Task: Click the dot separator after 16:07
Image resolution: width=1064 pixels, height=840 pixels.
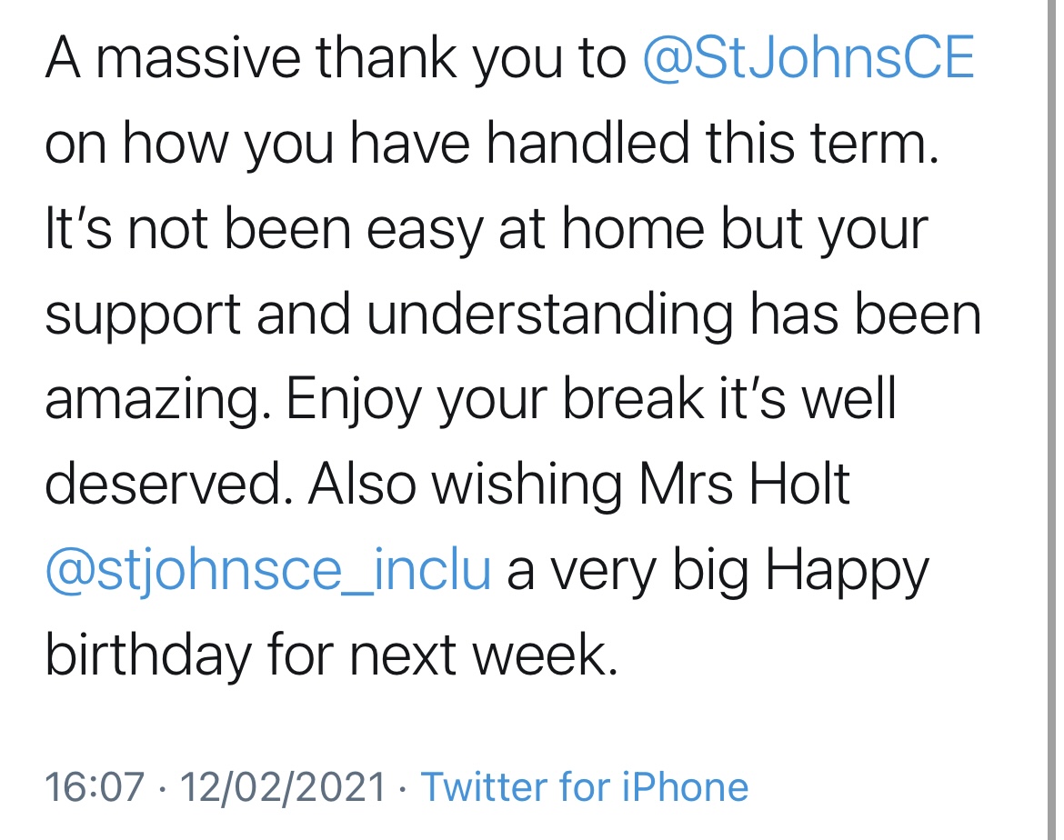Action: point(162,789)
